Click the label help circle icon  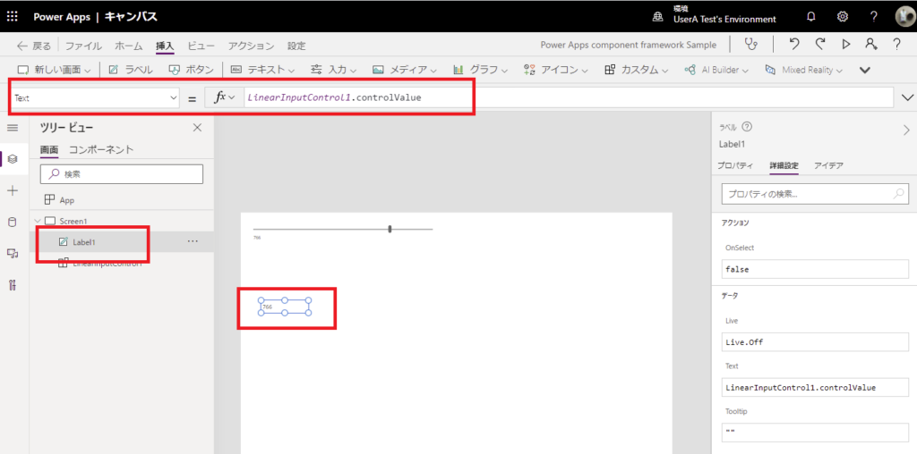pyautogui.click(x=746, y=128)
